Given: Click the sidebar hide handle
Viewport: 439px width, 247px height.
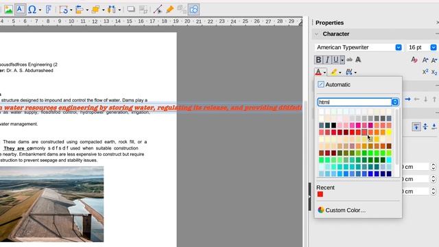Looking at the screenshot, I should point(309,197).
